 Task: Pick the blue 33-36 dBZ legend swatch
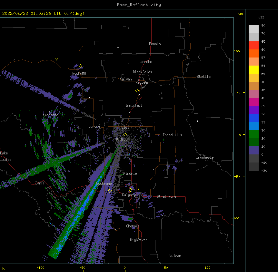pyautogui.click(x=253, y=118)
